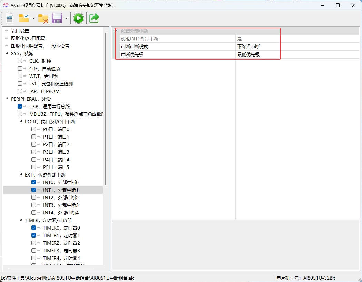Open the dropdown arrow next to open folder
This screenshot has width=362, height=282.
[x=33, y=18]
